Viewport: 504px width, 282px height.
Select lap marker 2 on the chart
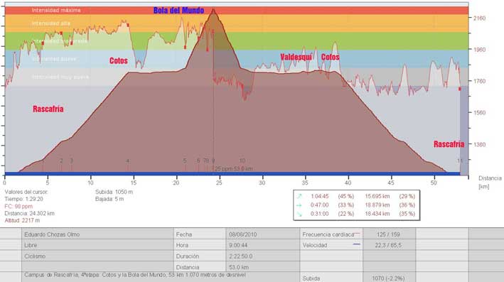[61, 161]
